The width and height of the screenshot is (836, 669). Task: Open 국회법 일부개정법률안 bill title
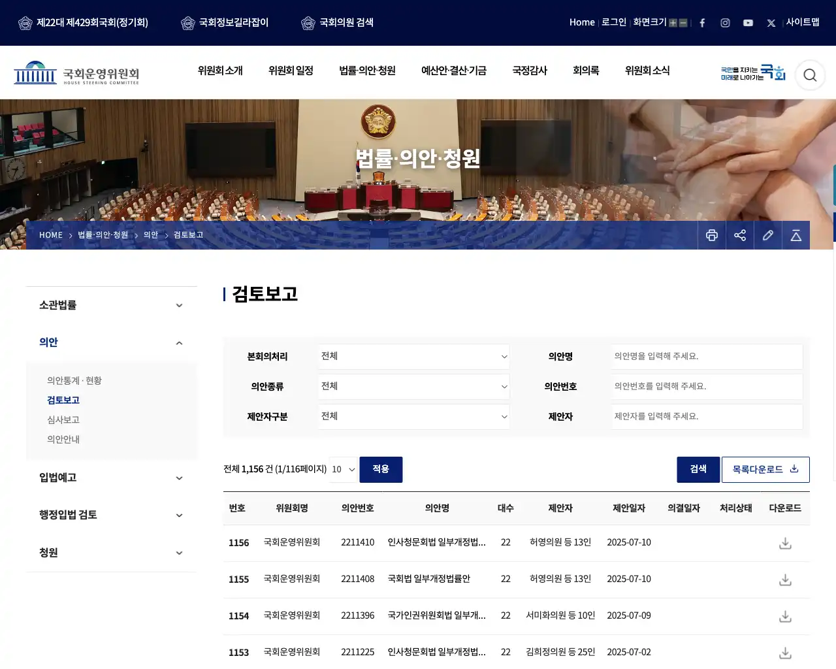[x=429, y=579]
